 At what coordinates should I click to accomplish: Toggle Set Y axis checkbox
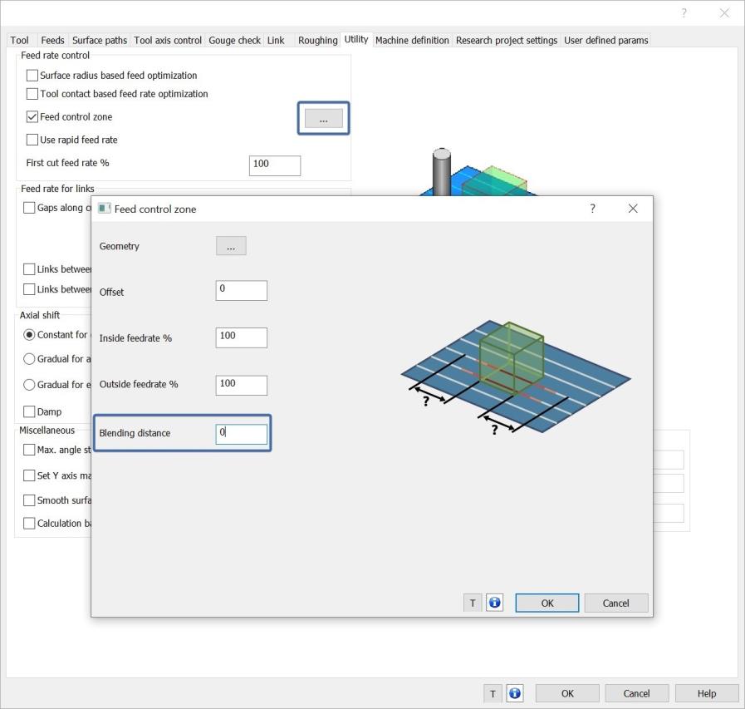click(29, 475)
